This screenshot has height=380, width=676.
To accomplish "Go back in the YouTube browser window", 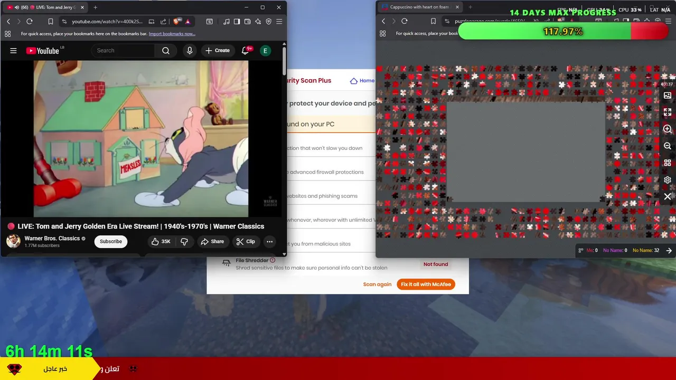I will click(8, 22).
